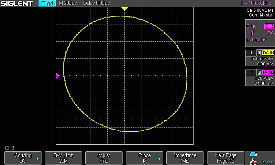Viewport: 275px width, 165px height.
Task: Click the rising edge slope icon
Action: pyautogui.click(x=253, y=33)
